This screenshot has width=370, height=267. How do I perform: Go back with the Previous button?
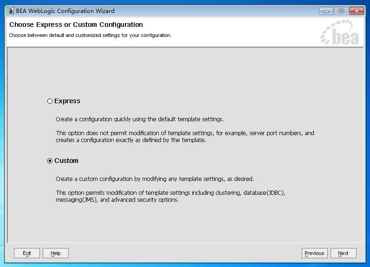coord(315,253)
